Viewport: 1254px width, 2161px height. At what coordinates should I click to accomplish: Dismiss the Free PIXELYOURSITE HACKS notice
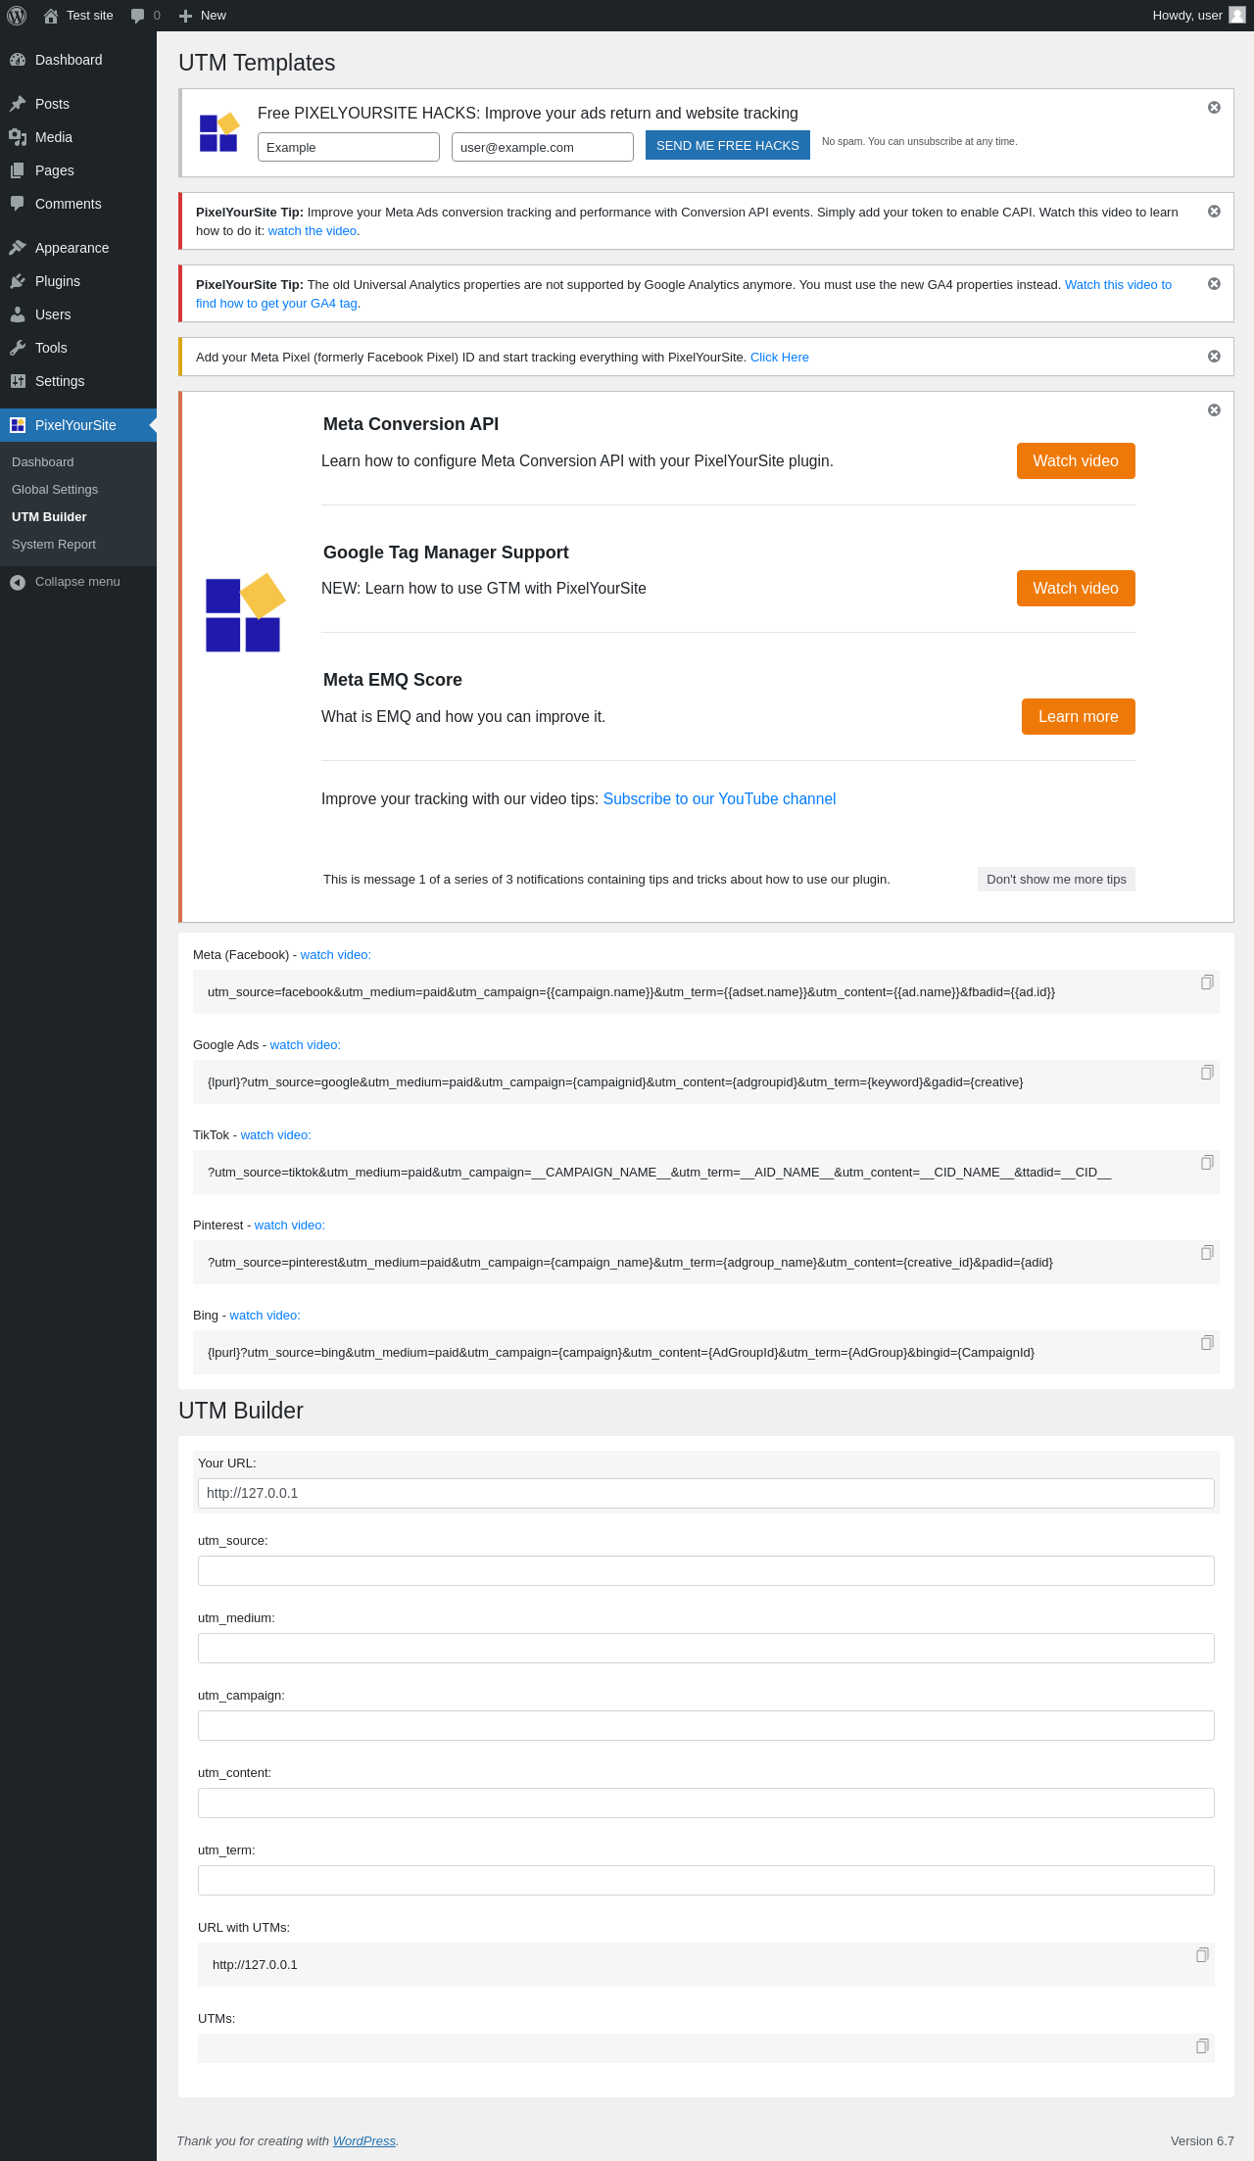(1214, 108)
